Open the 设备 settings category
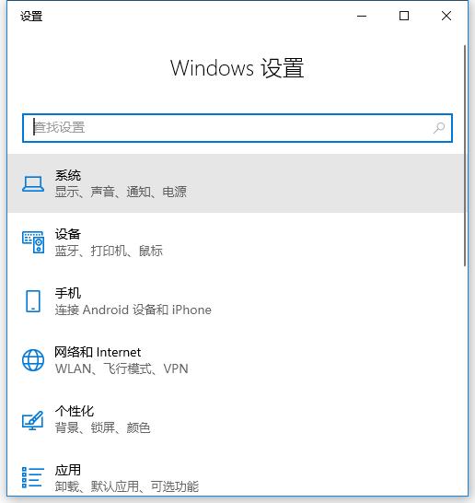 click(x=236, y=242)
